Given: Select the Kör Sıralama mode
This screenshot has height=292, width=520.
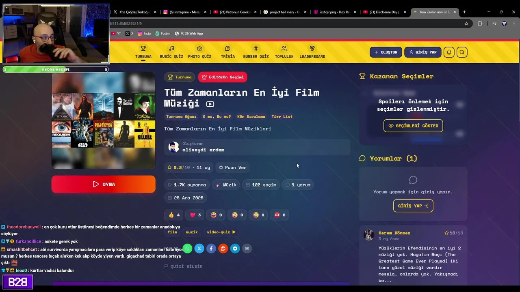Looking at the screenshot, I should coord(251,117).
